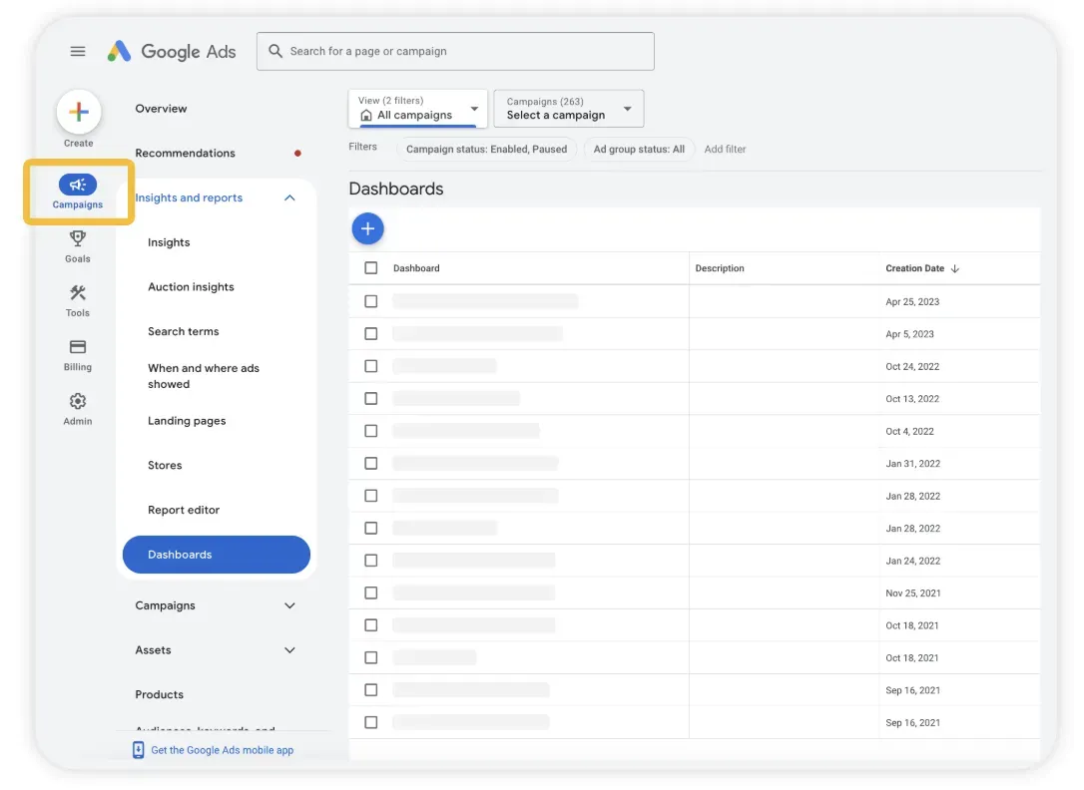Open the Admin settings icon
Viewport: 1084px width, 790px height.
pos(78,406)
